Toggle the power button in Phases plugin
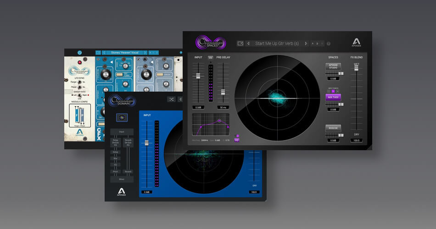This screenshot has height=229, width=436. click(x=79, y=53)
